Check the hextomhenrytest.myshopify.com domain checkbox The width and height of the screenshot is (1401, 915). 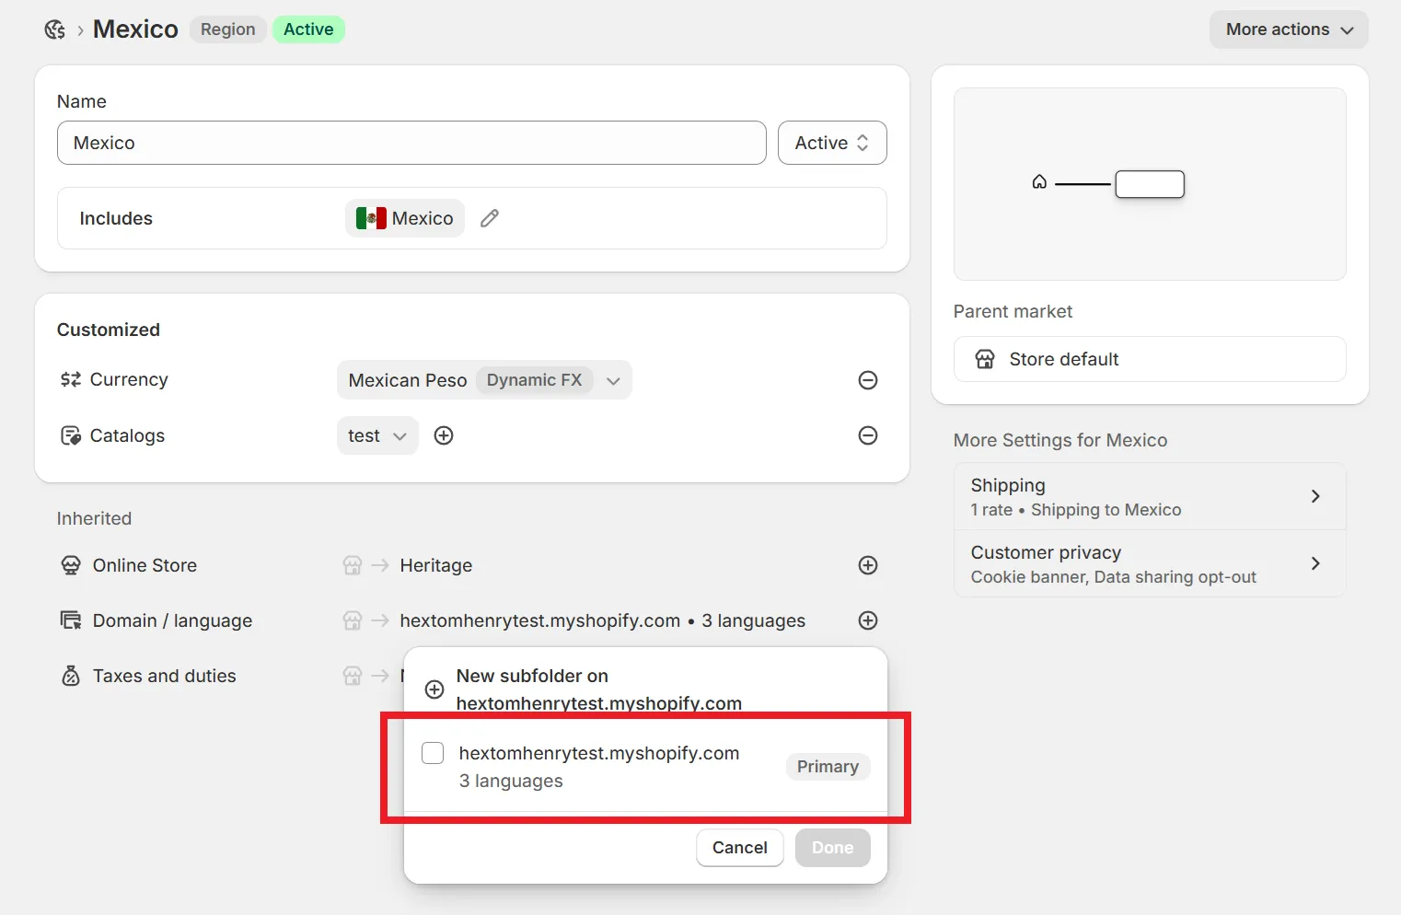pos(433,753)
